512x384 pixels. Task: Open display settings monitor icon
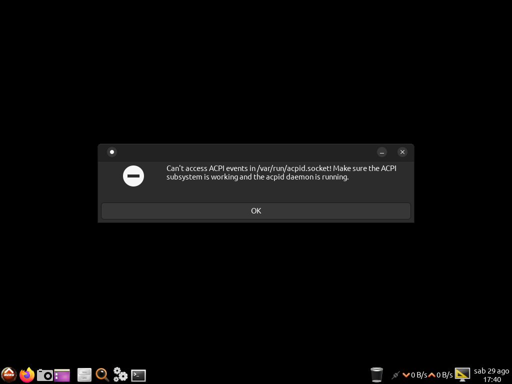coord(462,374)
